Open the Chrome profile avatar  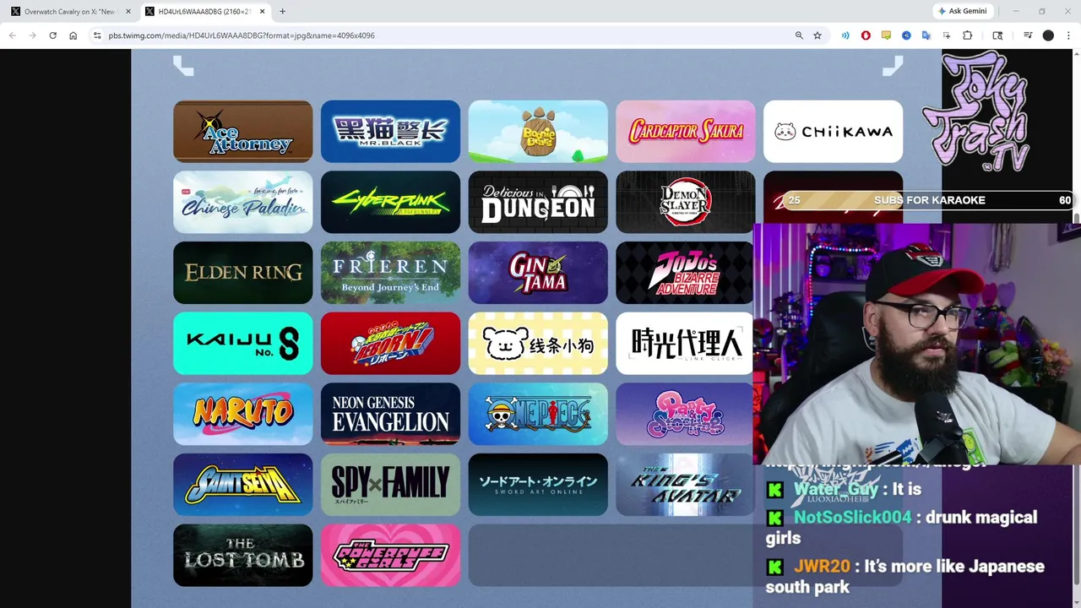pos(1048,35)
